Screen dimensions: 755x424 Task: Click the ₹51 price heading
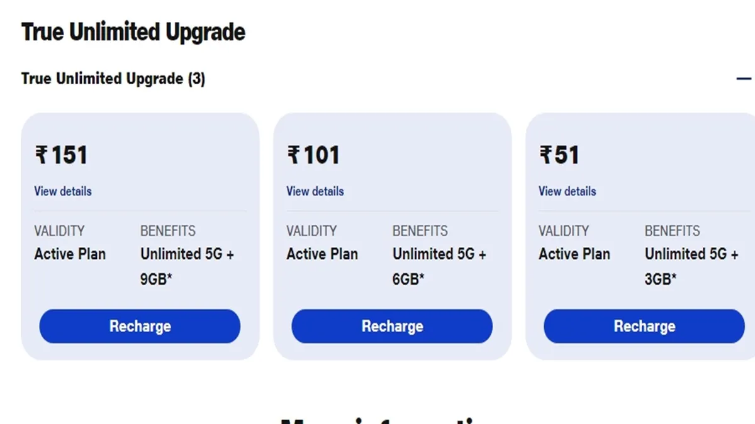560,155
